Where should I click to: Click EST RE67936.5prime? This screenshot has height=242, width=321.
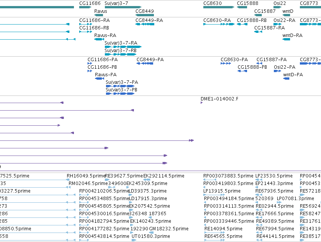click(x=275, y=191)
